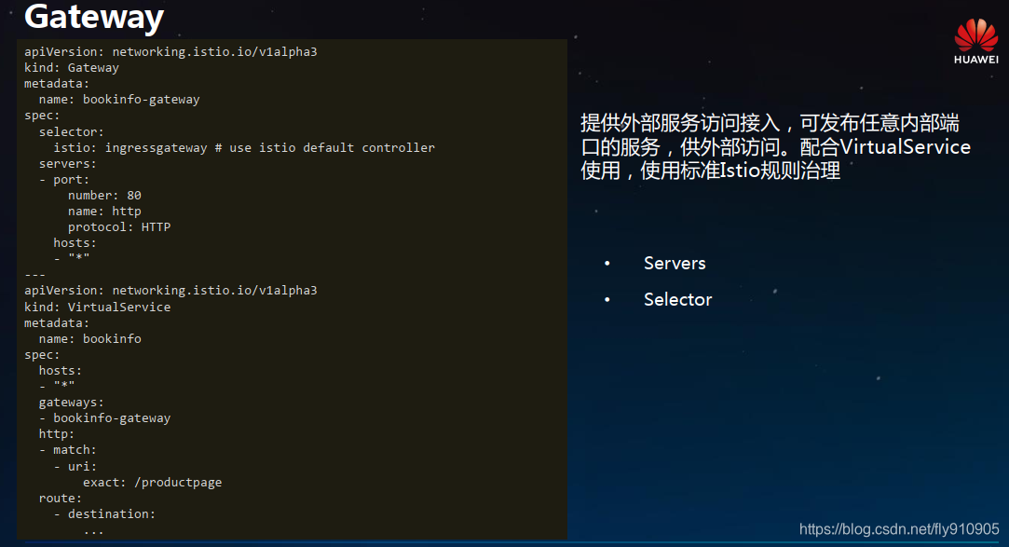Click the HUAWEI brand text label

click(975, 58)
